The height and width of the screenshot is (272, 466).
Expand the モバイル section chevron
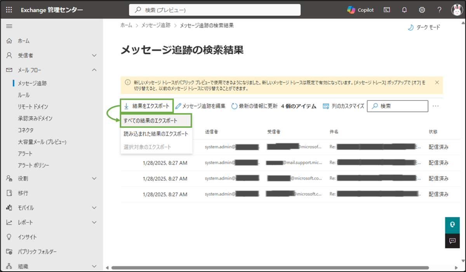(x=94, y=208)
